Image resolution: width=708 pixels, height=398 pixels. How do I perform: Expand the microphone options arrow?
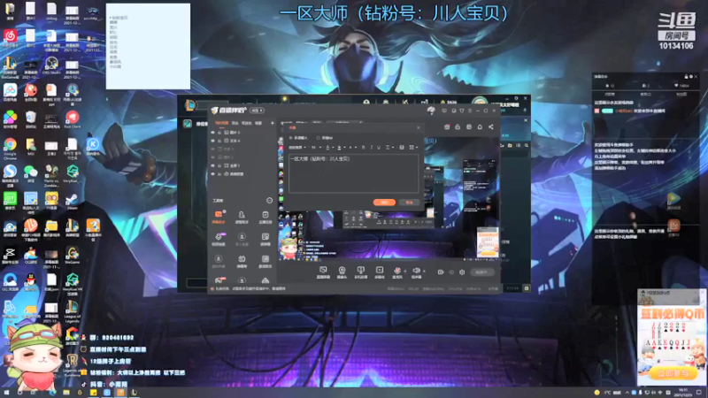404,272
